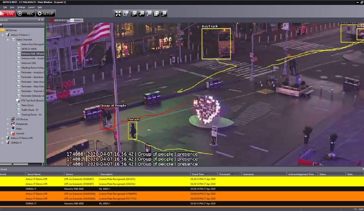Click the Layouts grid icon
This screenshot has height=211, width=364.
coord(13,133)
